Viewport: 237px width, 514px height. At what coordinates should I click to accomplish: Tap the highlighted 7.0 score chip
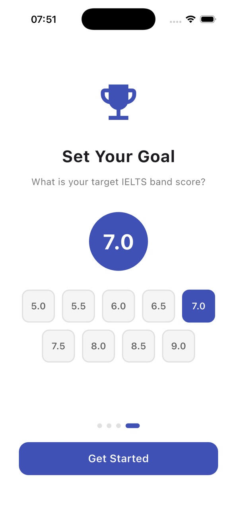pyautogui.click(x=198, y=306)
